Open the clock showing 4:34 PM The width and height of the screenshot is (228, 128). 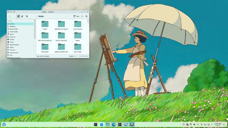[x=218, y=124]
